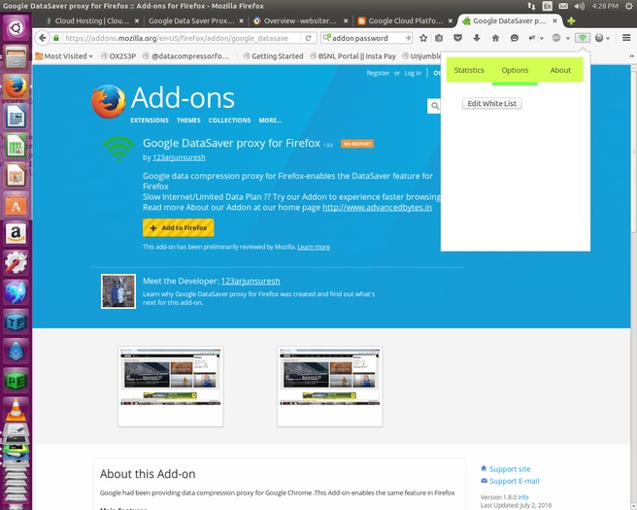Click the Add to Firefox button

(179, 227)
